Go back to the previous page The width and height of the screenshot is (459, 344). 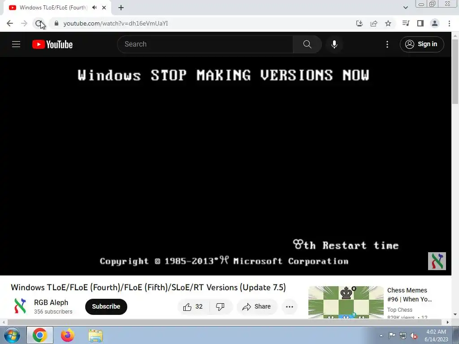pyautogui.click(x=10, y=23)
